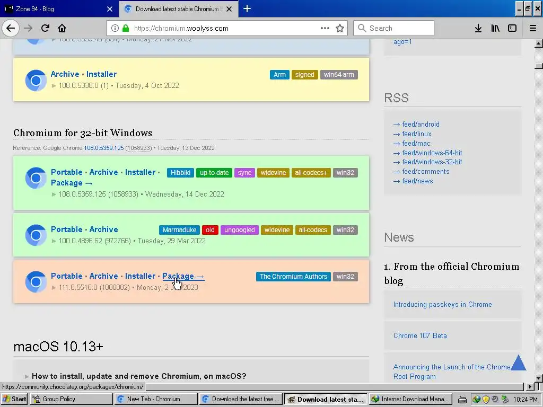Switch to New Tab - Chromium taskbar window
Viewport: 543px width, 407px height.
pyautogui.click(x=155, y=399)
